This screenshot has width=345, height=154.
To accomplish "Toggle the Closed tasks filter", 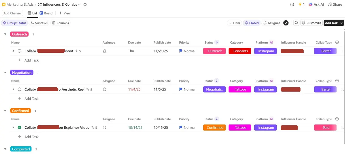I will coord(252,23).
